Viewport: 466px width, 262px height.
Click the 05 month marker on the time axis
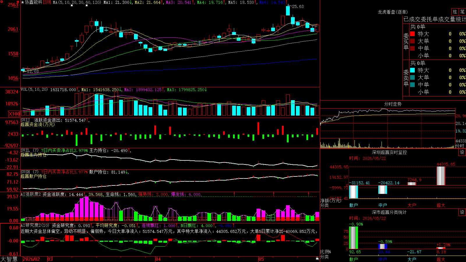pos(261,259)
